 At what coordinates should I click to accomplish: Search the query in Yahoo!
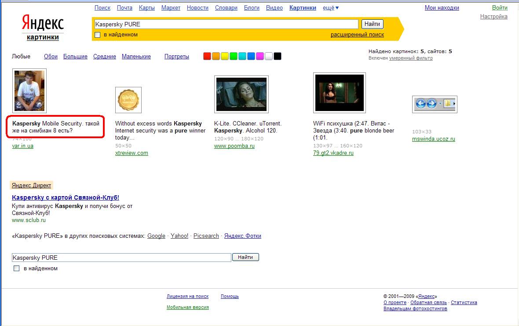[x=179, y=236]
